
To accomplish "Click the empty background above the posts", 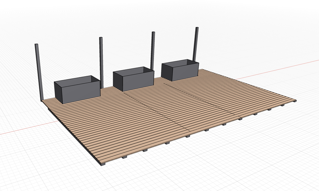I will pyautogui.click(x=125, y=16).
